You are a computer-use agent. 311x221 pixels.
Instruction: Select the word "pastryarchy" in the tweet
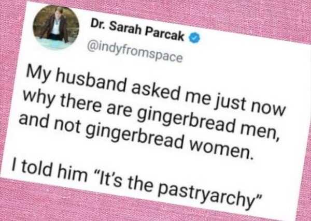[206, 197]
